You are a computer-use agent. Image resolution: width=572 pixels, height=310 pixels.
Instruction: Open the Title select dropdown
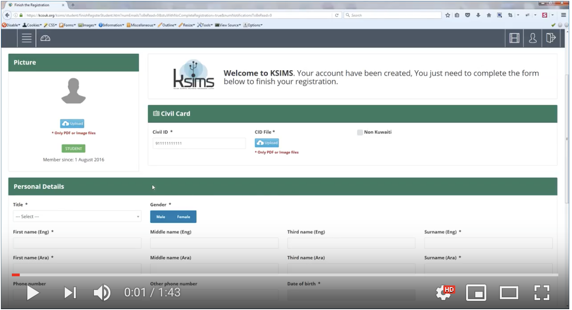point(77,217)
